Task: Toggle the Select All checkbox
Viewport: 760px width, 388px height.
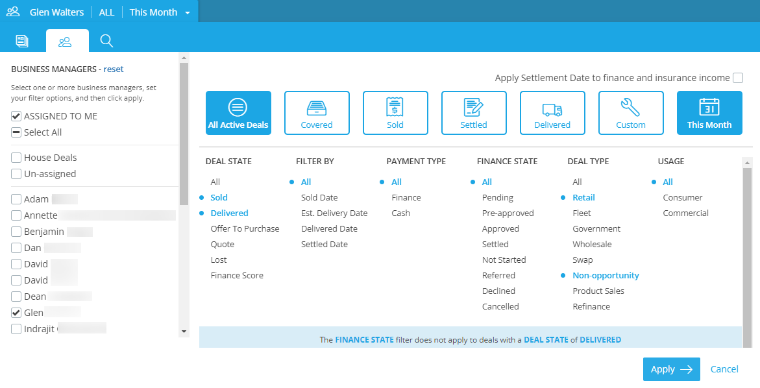Action: pos(16,132)
